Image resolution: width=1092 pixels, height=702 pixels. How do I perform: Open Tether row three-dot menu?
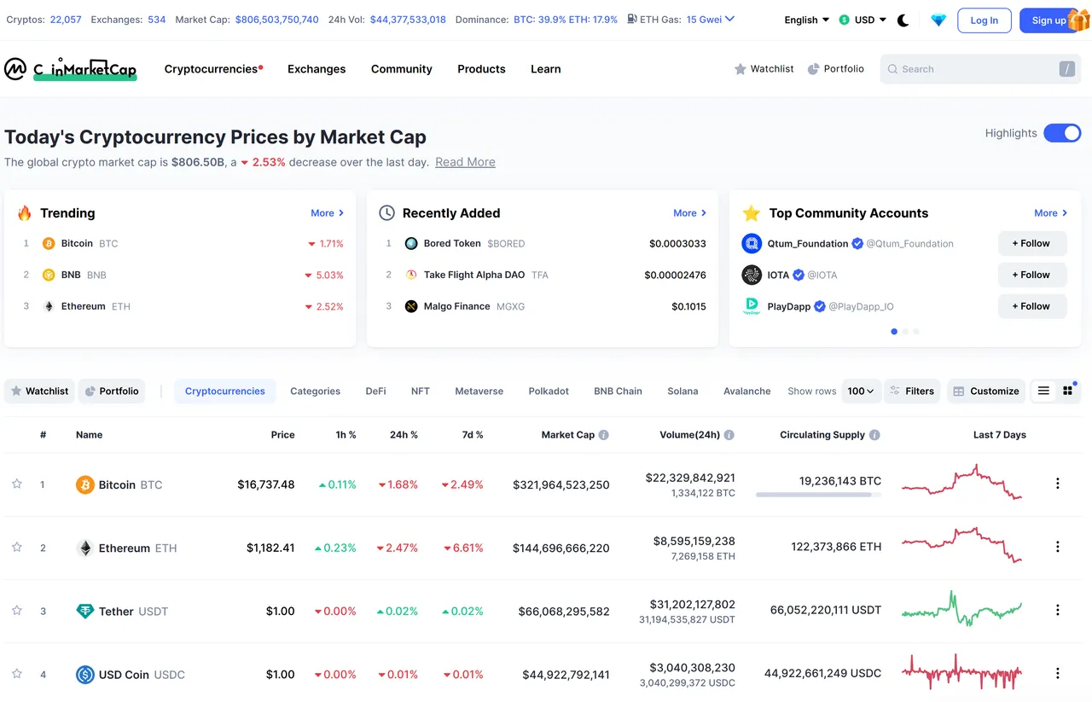1058,610
